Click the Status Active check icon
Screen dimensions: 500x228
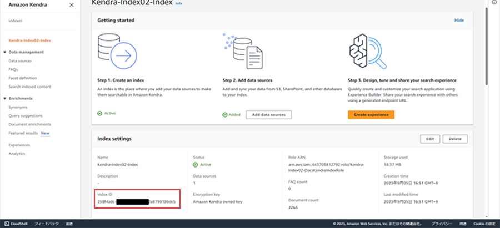coord(195,165)
